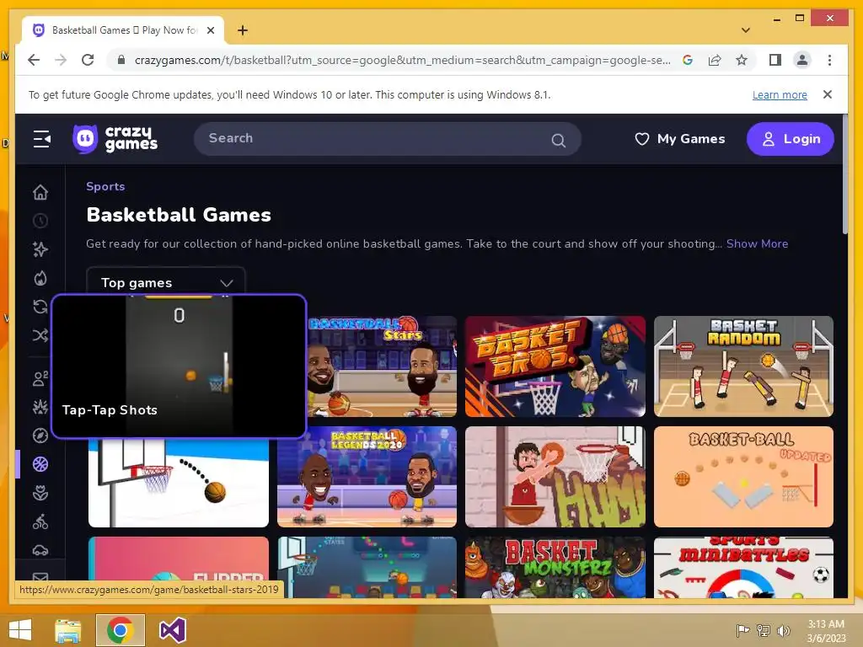Click the browser back arrow
Viewport: 863px width, 647px height.
(x=34, y=60)
